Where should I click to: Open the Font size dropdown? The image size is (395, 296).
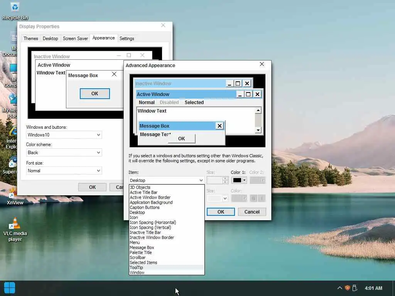(x=64, y=171)
